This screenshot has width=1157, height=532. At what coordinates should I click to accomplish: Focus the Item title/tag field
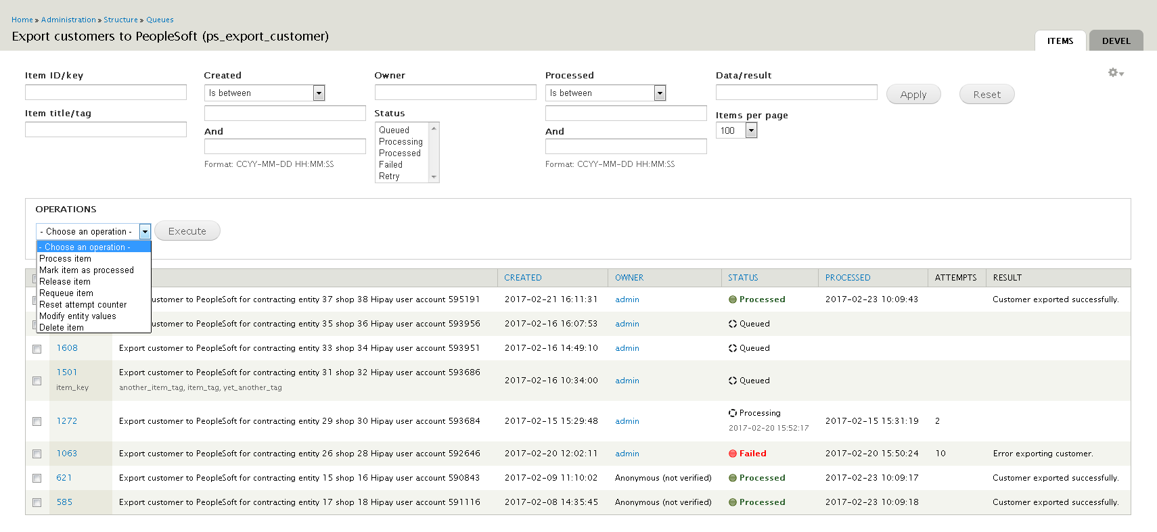click(x=106, y=130)
